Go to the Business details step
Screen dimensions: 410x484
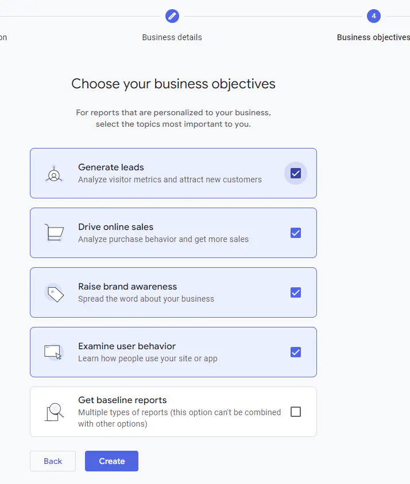pos(172,37)
